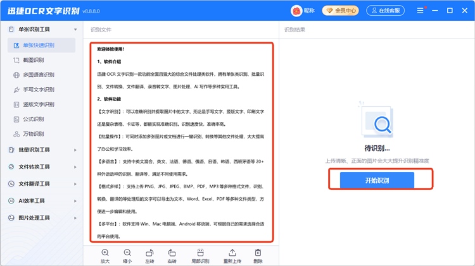Click the 单张快速识别 icon
Screen dimensions: 475x266
coord(16,45)
